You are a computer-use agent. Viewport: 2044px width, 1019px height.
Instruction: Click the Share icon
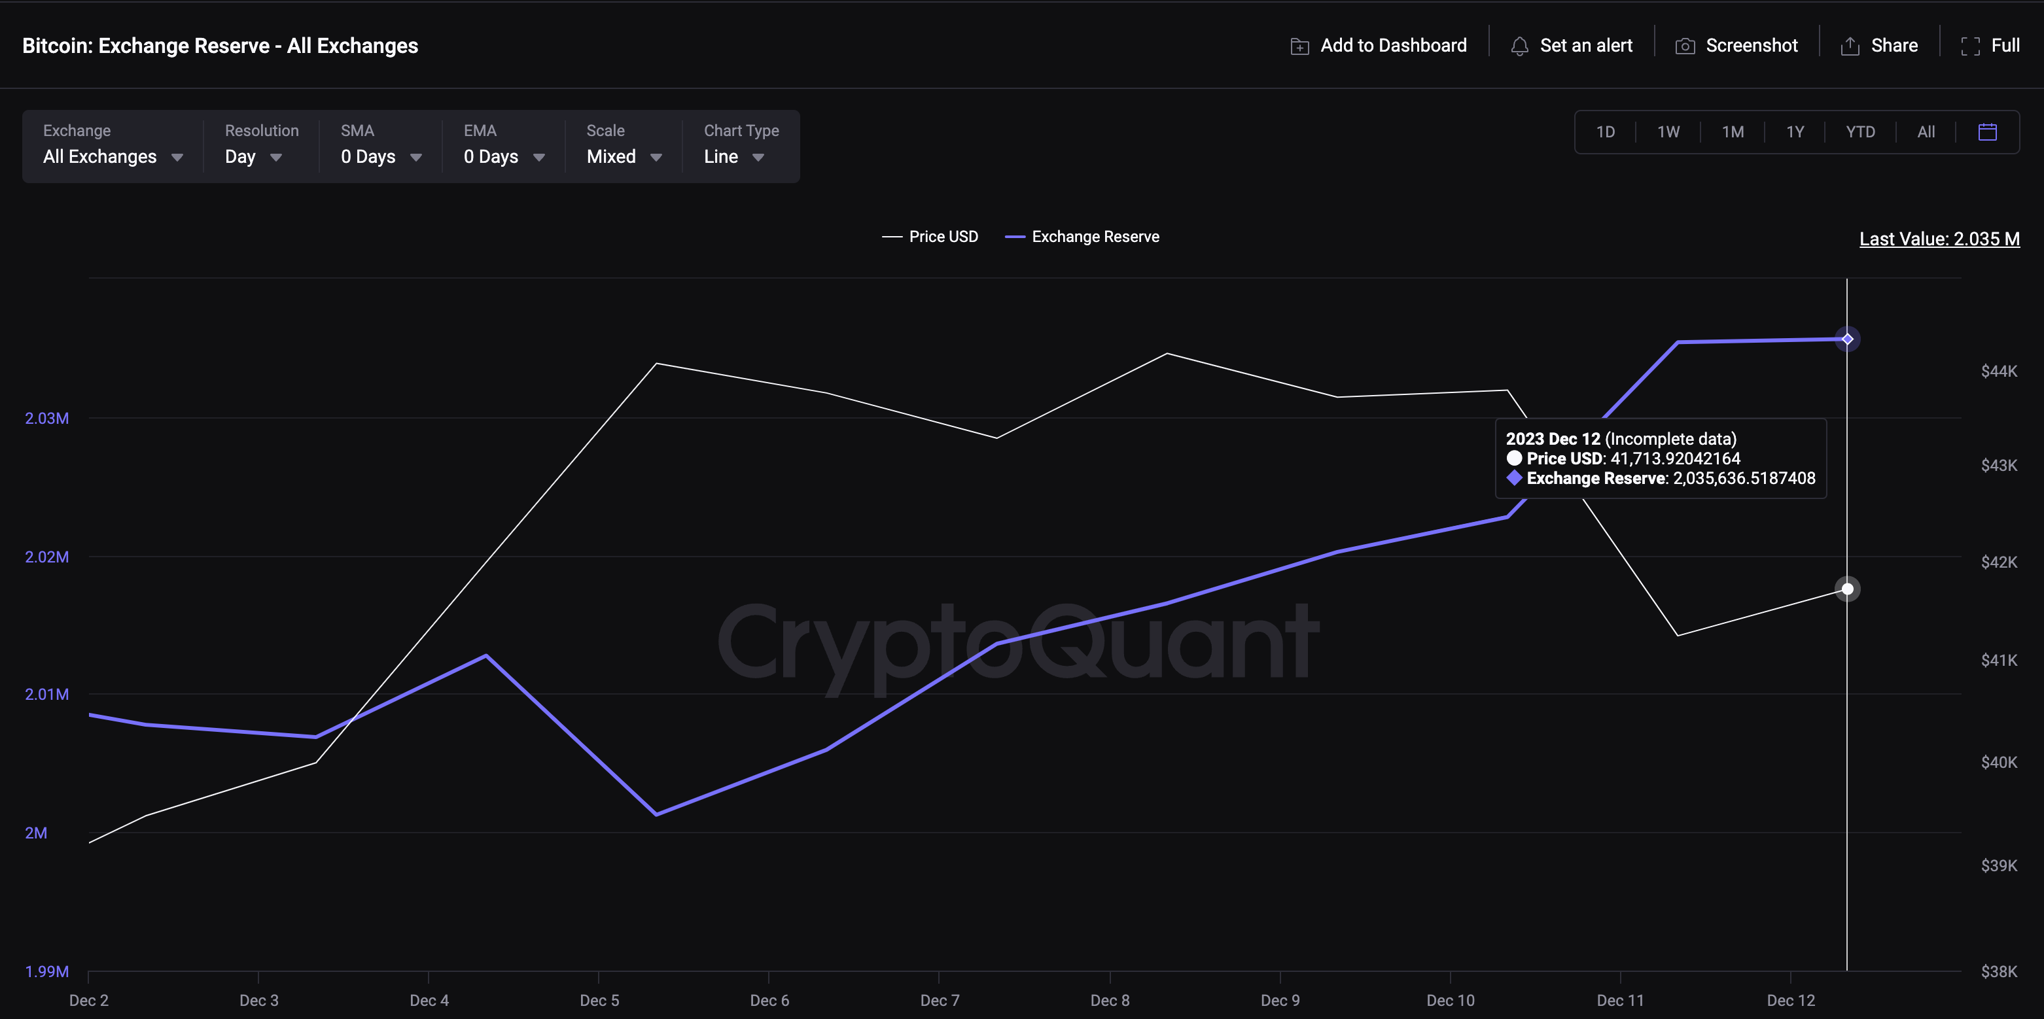click(x=1850, y=46)
